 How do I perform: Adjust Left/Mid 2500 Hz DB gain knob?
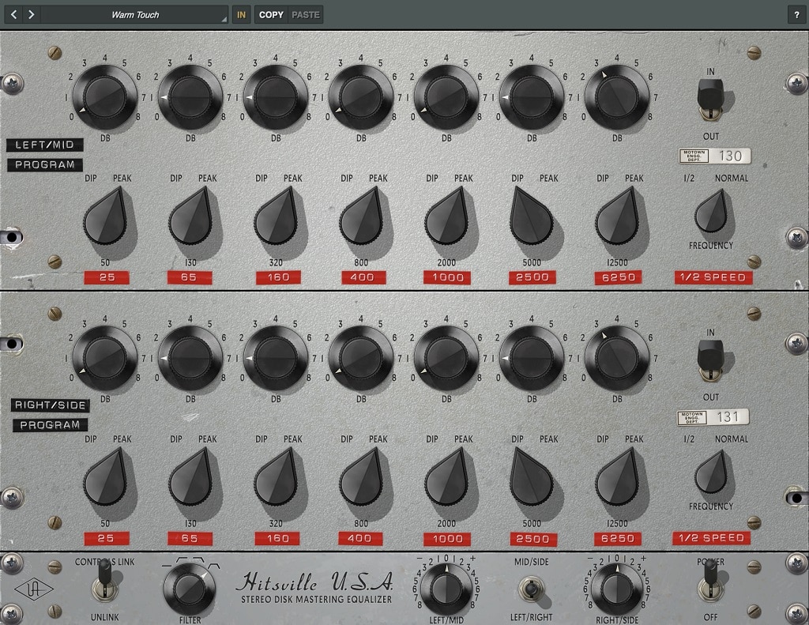pos(532,97)
